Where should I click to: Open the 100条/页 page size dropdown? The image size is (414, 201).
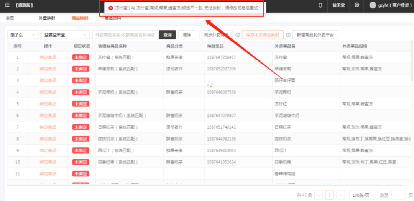pyautogui.click(x=363, y=195)
